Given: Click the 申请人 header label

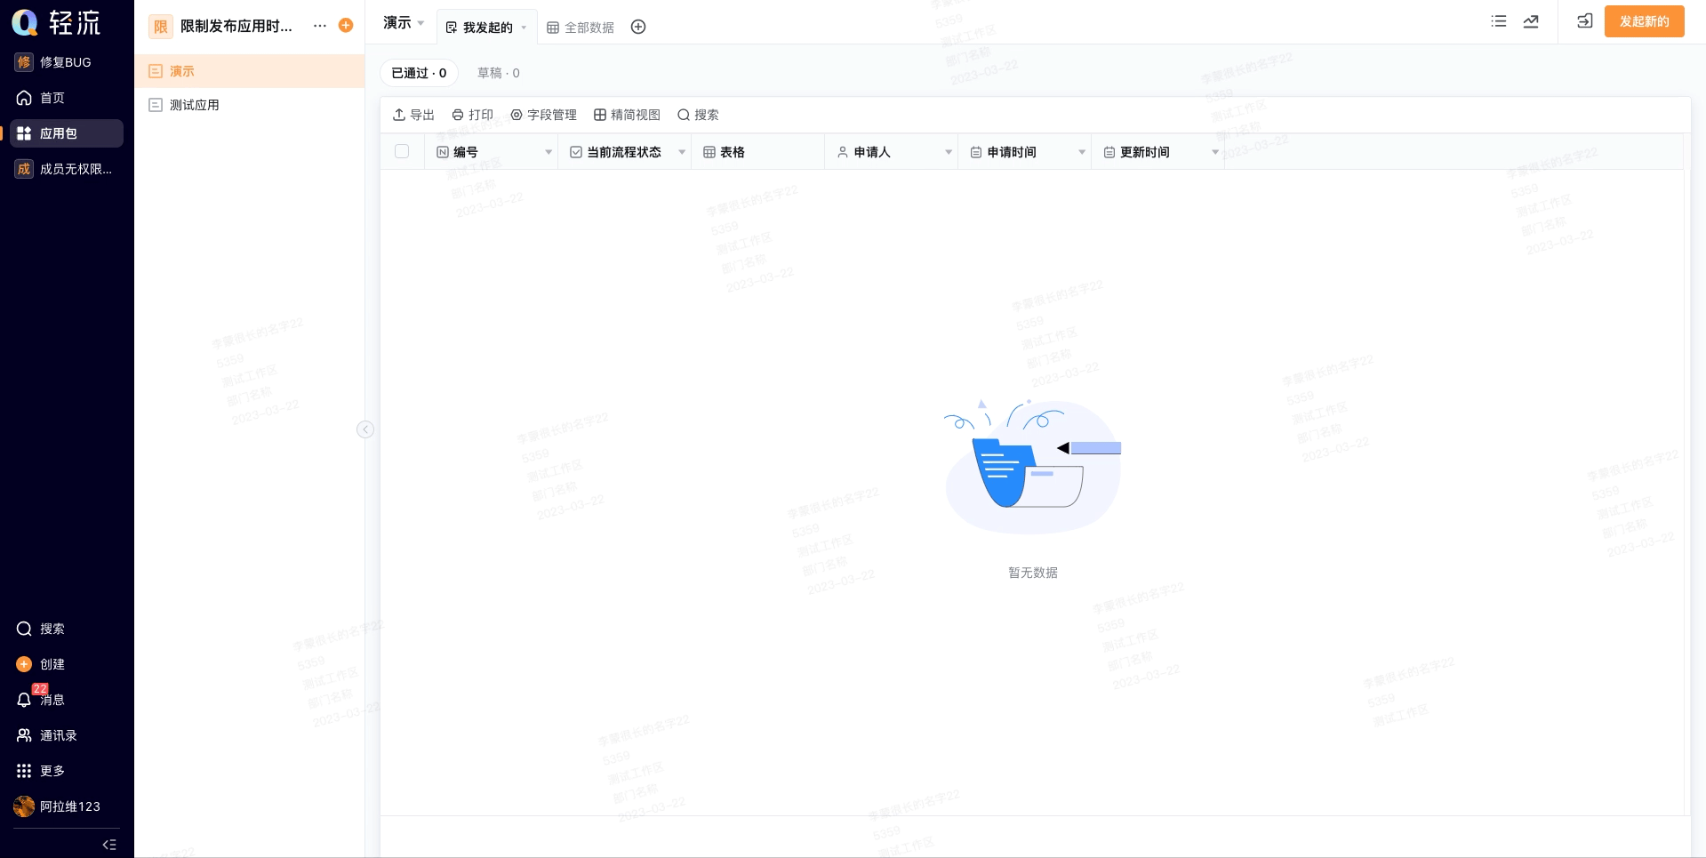Looking at the screenshot, I should [x=872, y=152].
